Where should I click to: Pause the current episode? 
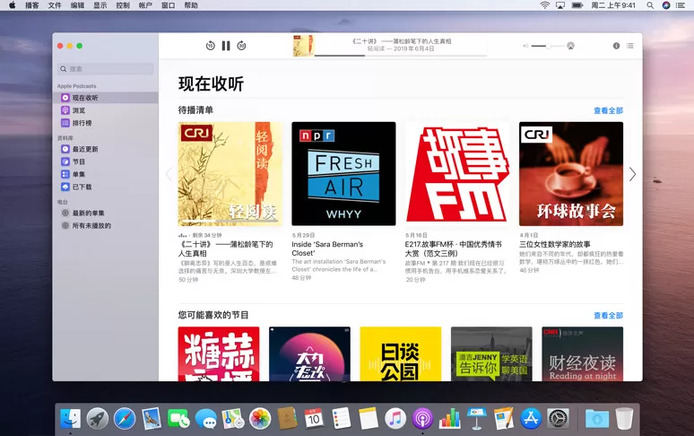pos(226,46)
